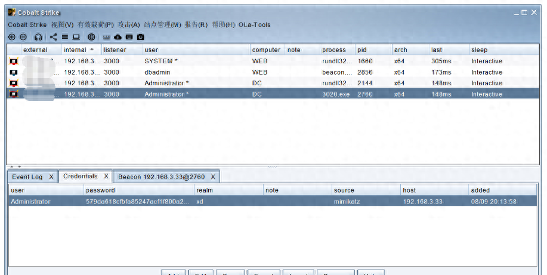Close the Credentials tab
Screen dimensions: 547x275
coord(106,176)
